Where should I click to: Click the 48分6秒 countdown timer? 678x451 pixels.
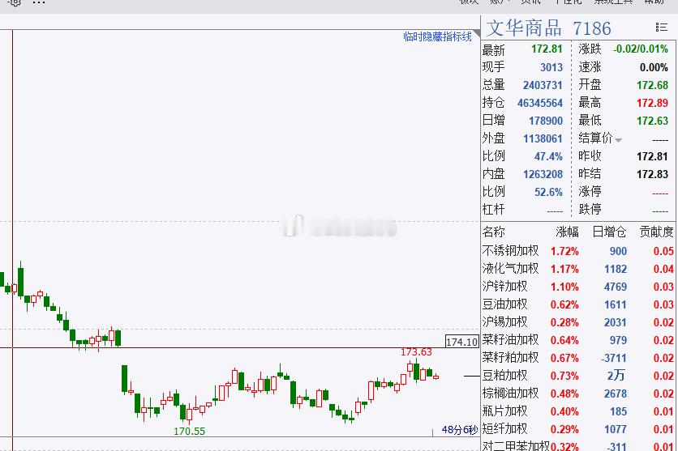[x=460, y=430]
